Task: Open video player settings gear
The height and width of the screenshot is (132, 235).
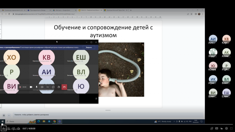Action: pos(226,128)
